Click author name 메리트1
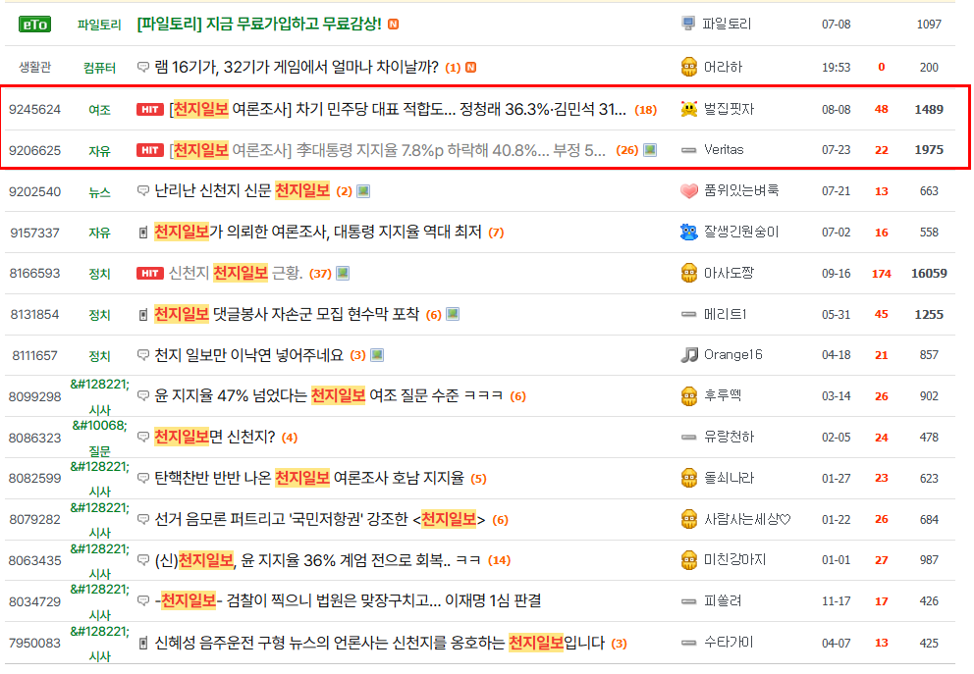The width and height of the screenshot is (974, 674). point(725,314)
